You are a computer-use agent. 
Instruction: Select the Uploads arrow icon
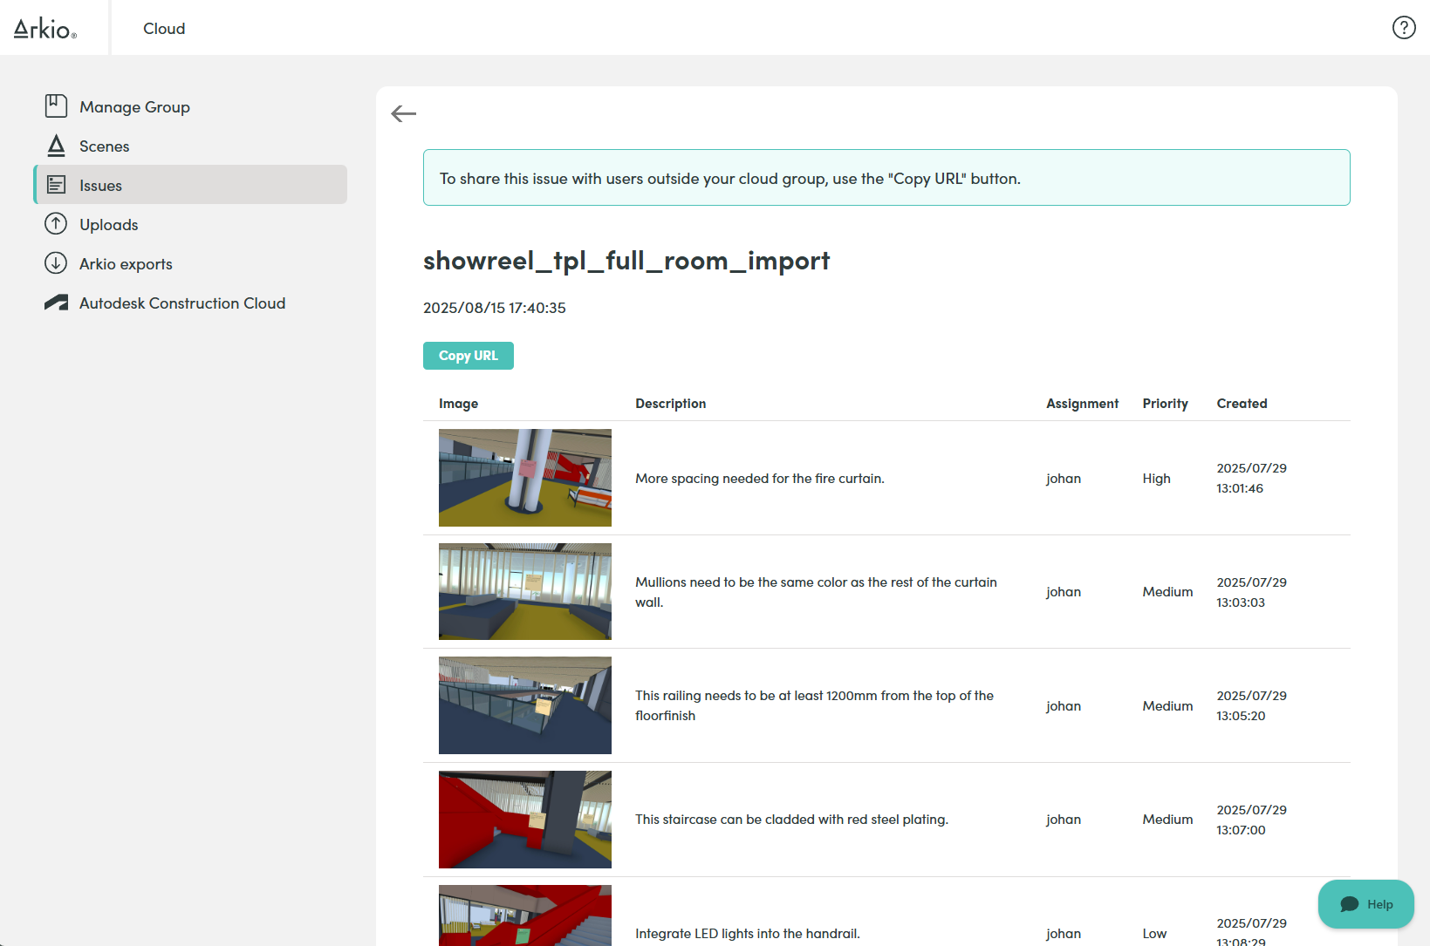(x=56, y=223)
